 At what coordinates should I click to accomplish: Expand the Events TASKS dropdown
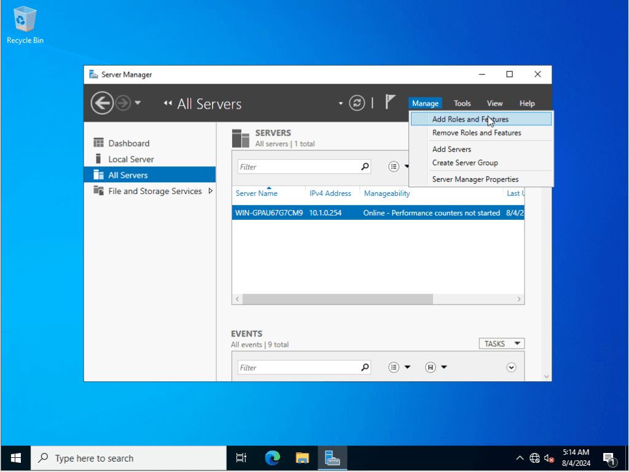click(501, 344)
